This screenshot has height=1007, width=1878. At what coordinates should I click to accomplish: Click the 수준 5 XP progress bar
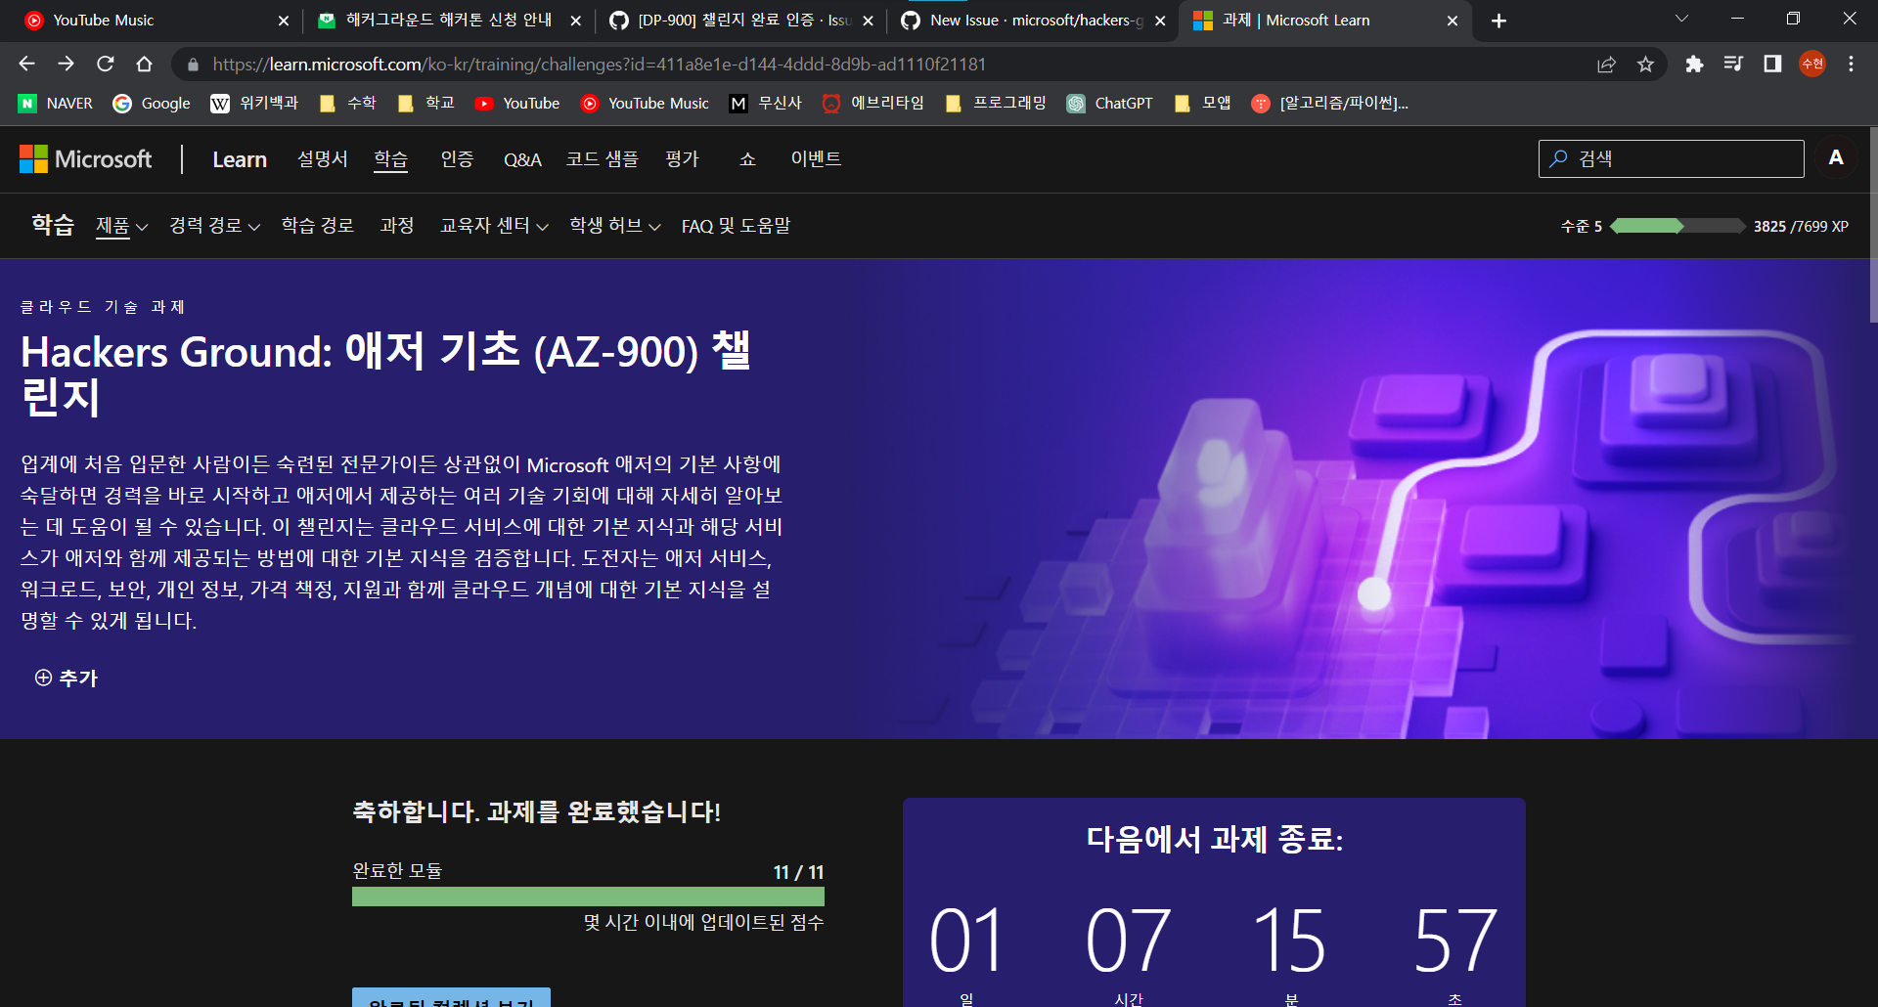tap(1676, 226)
